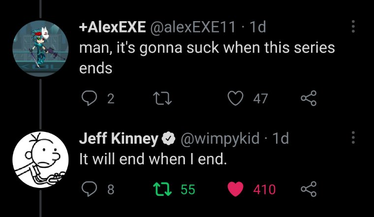Open Jeff Kinney's Wimpy Kid avatar
The height and width of the screenshot is (217, 374).
[x=36, y=158]
